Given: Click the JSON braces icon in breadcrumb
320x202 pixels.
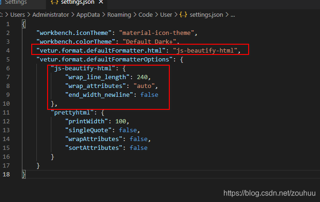Looking at the screenshot, I should [183, 15].
